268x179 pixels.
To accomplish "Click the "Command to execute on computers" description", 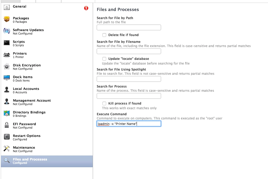I will point(159,118).
